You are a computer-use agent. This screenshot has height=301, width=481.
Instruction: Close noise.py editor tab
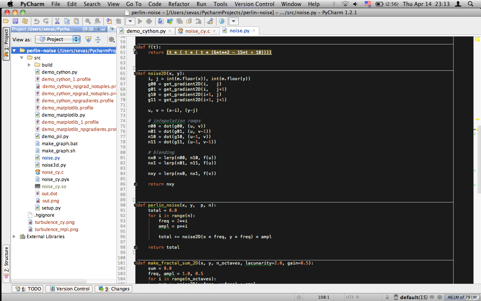click(254, 30)
